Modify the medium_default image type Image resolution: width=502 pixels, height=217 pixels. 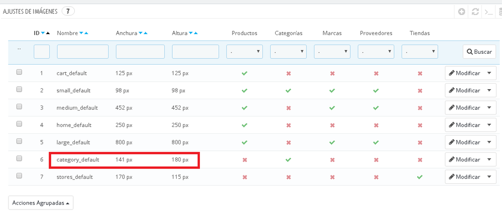[x=464, y=108]
